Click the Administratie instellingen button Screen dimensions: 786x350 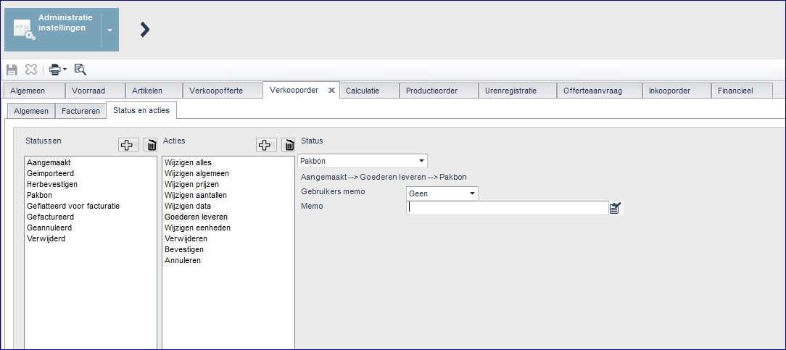tap(52, 30)
